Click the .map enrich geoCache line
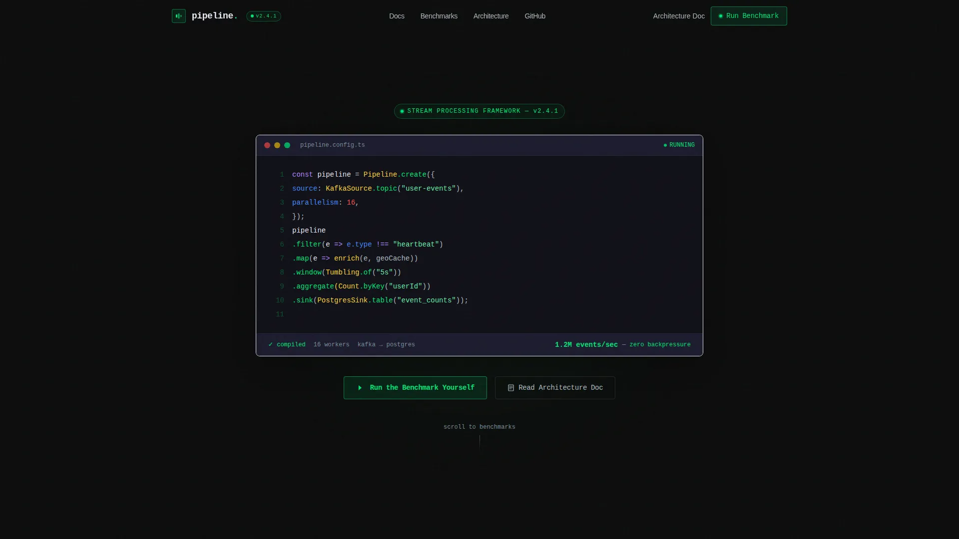 tap(355, 259)
